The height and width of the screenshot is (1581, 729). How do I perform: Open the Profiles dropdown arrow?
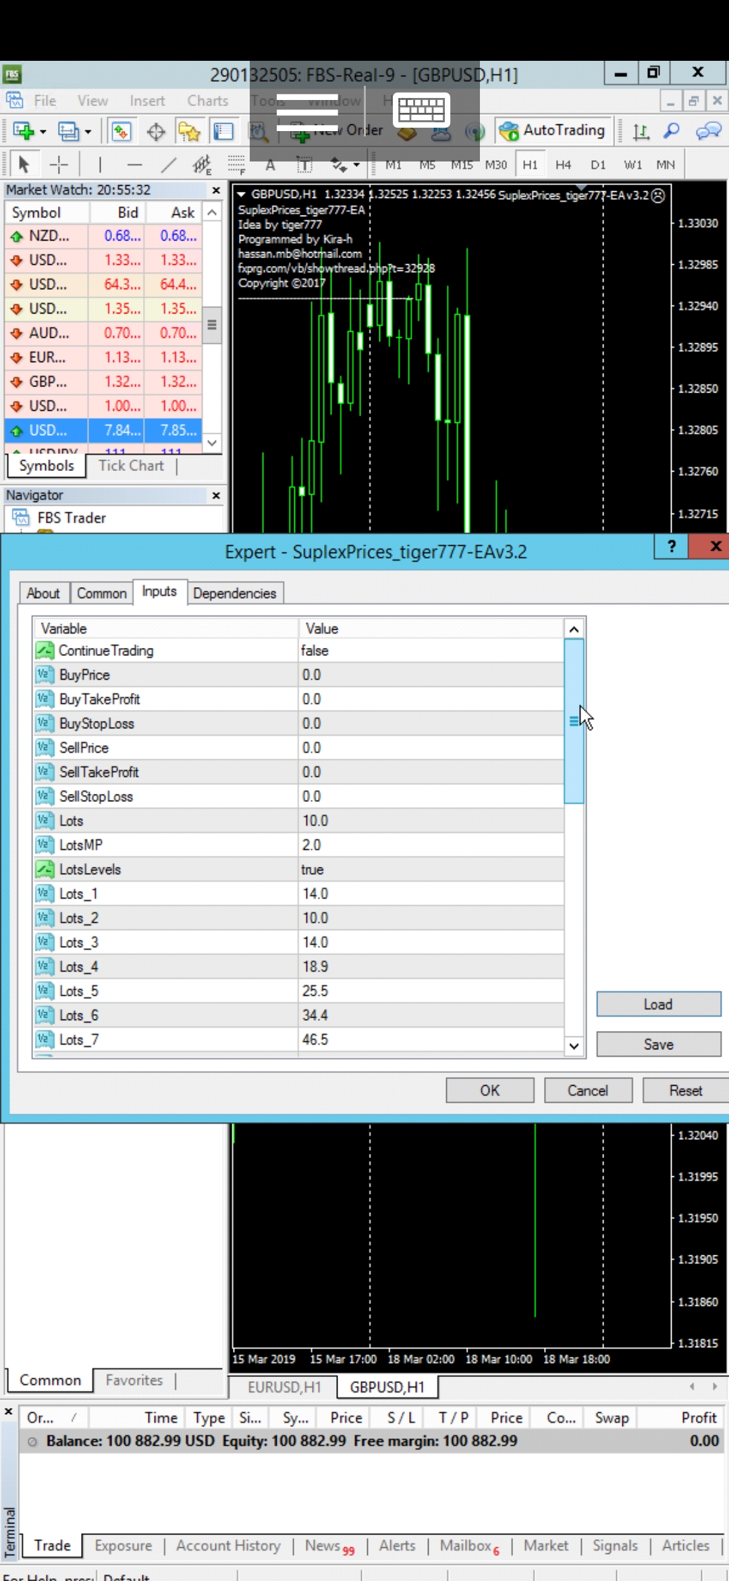[88, 132]
